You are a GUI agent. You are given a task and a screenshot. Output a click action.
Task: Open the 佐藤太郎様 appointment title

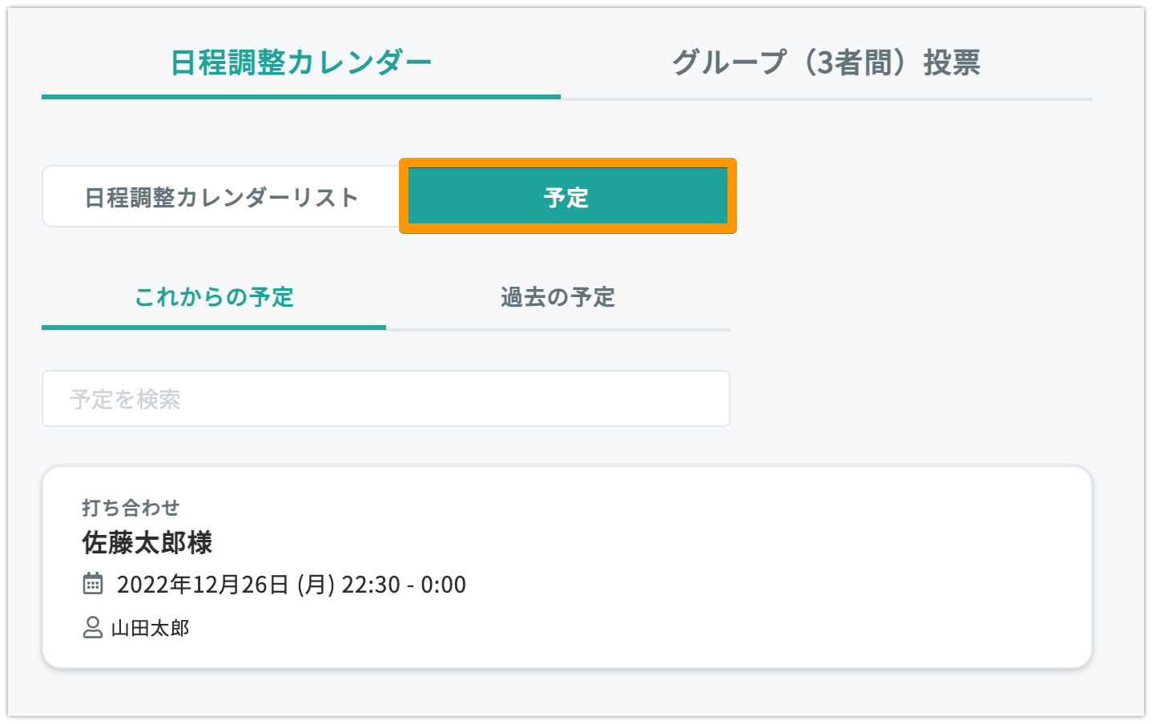point(147,542)
